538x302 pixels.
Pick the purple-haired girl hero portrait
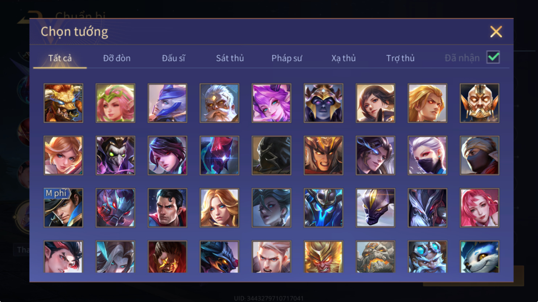pos(271,103)
